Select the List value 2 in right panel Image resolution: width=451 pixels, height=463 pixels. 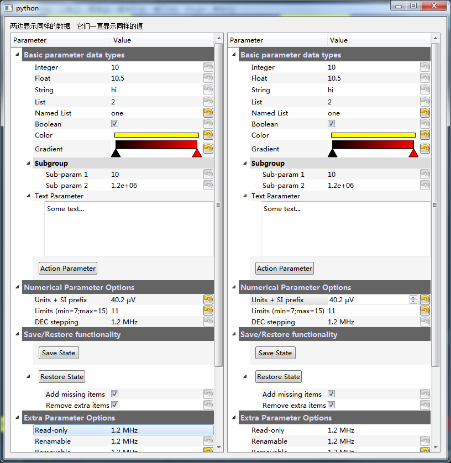pyautogui.click(x=329, y=102)
